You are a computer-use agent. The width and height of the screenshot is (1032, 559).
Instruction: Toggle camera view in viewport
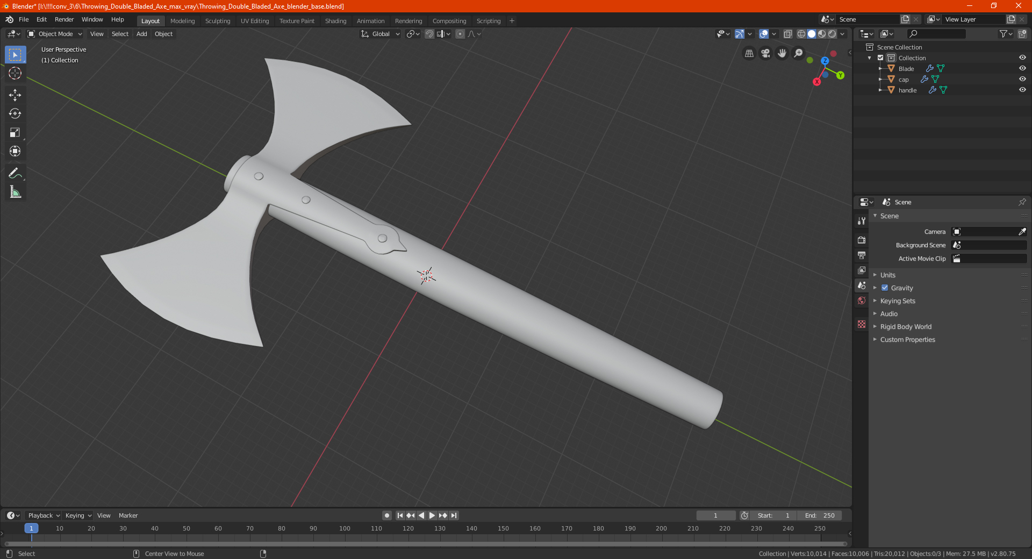(765, 53)
